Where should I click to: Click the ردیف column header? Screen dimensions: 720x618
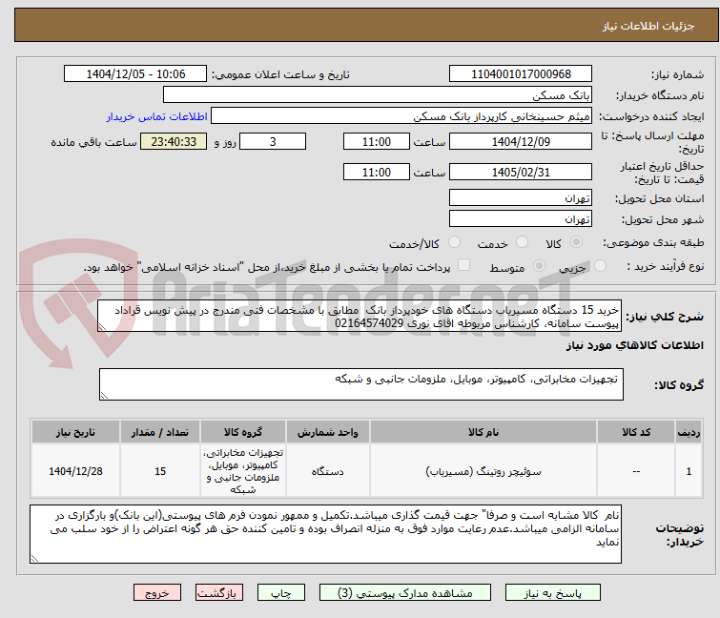tap(689, 432)
